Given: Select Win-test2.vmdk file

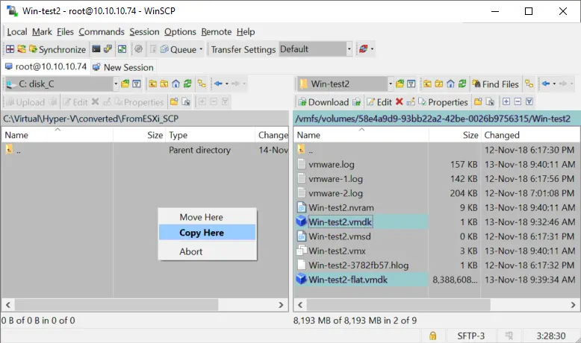Looking at the screenshot, I should click(x=340, y=222).
